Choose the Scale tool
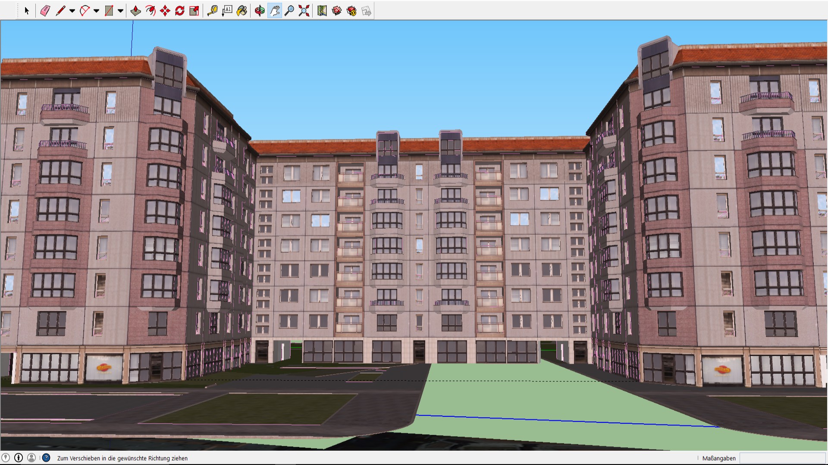This screenshot has height=465, width=828. (194, 11)
